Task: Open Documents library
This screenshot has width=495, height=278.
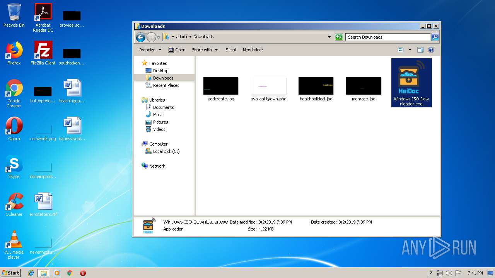Action: pyautogui.click(x=160, y=107)
